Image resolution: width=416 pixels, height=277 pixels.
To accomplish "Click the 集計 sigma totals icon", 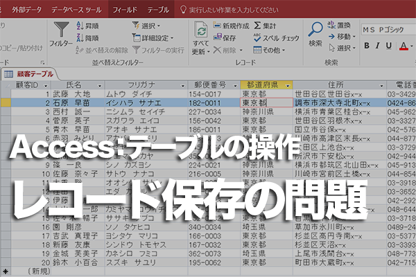I will coord(257,26).
